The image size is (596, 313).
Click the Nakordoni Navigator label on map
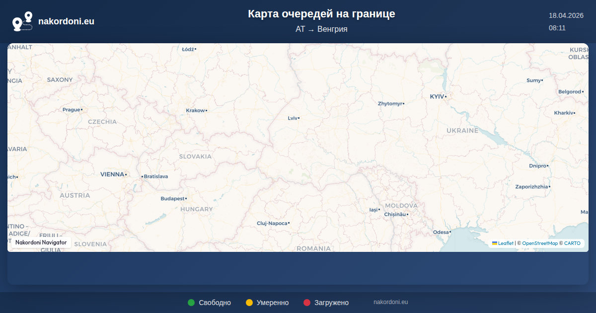tap(41, 242)
